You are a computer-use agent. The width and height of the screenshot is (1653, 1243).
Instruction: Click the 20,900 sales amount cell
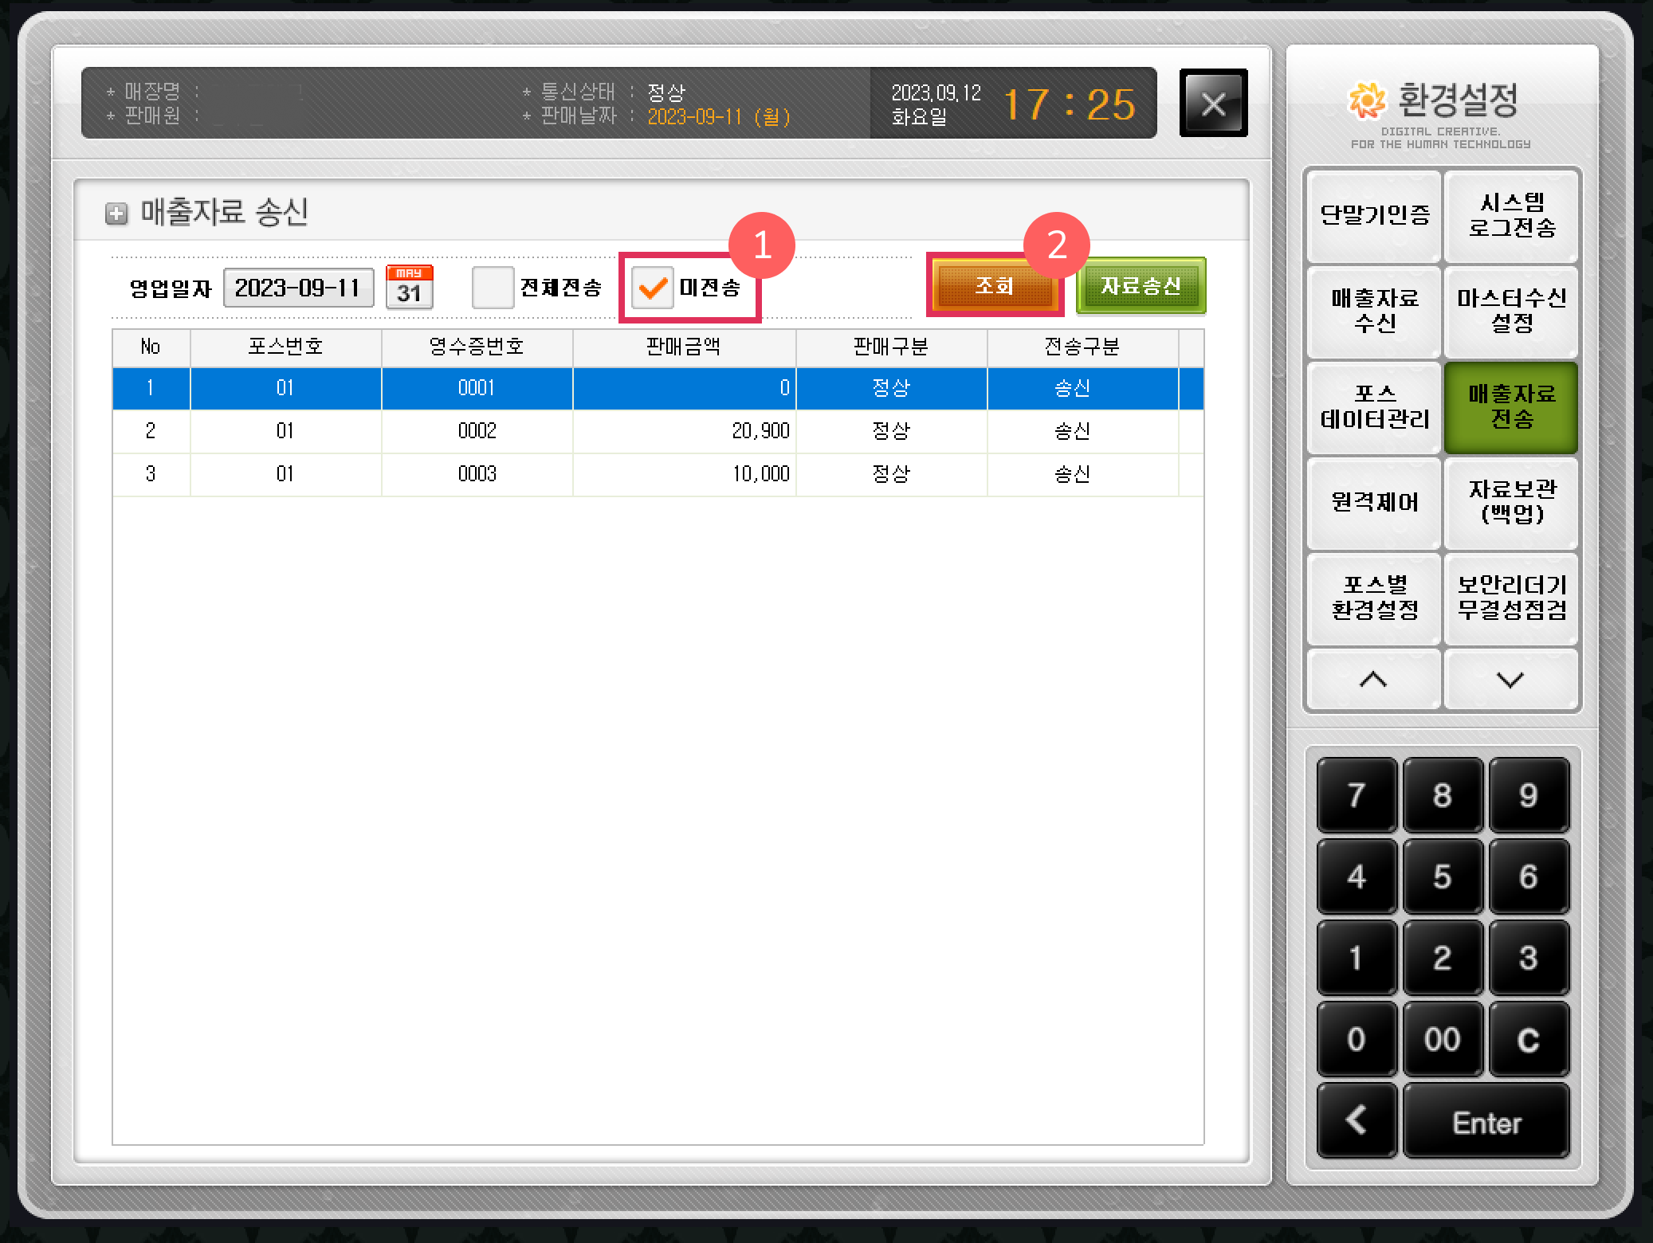[684, 431]
